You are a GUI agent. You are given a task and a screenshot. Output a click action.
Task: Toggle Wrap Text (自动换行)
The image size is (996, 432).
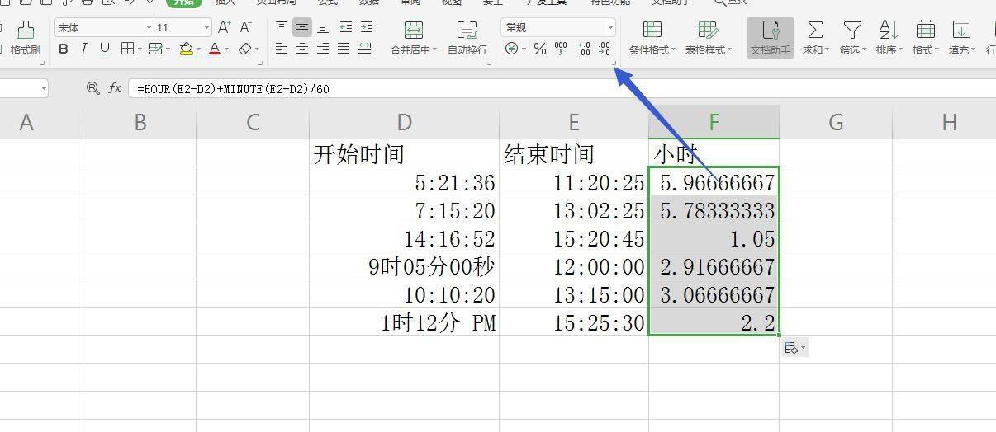467,38
